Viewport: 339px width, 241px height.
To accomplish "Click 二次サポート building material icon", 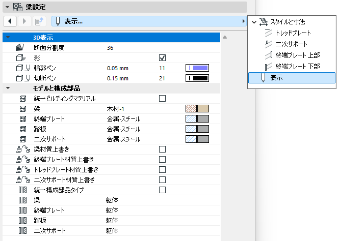I will pyautogui.click(x=23, y=139).
